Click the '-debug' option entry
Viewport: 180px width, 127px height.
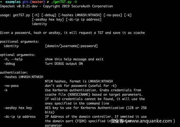pos(9,64)
